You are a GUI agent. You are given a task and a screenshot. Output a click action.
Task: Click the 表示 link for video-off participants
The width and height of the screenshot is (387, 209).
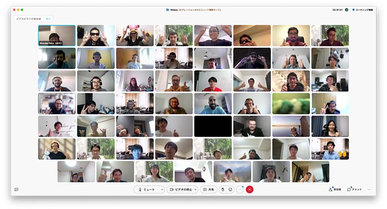pyautogui.click(x=49, y=19)
